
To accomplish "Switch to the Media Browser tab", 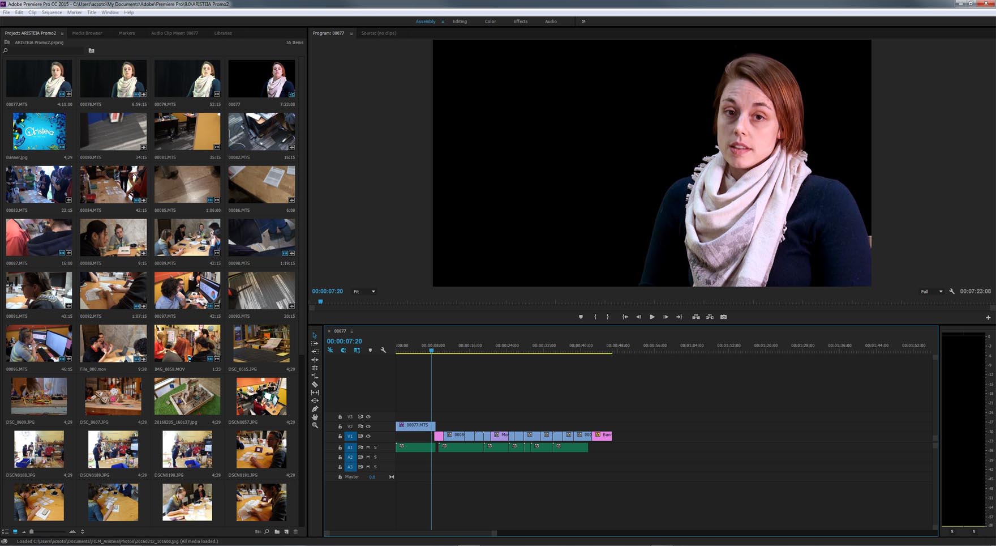I will tap(87, 33).
